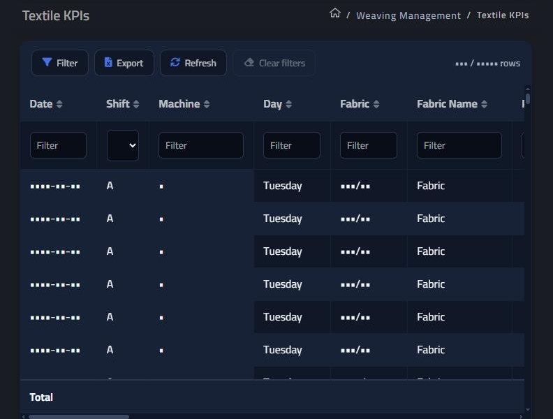Click the Date column header text

41,104
